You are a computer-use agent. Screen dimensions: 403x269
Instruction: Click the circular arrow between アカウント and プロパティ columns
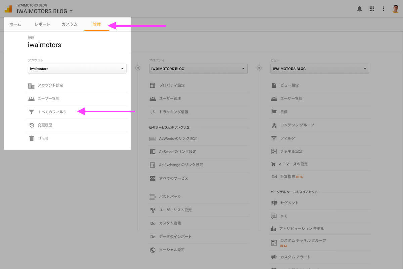(138, 68)
